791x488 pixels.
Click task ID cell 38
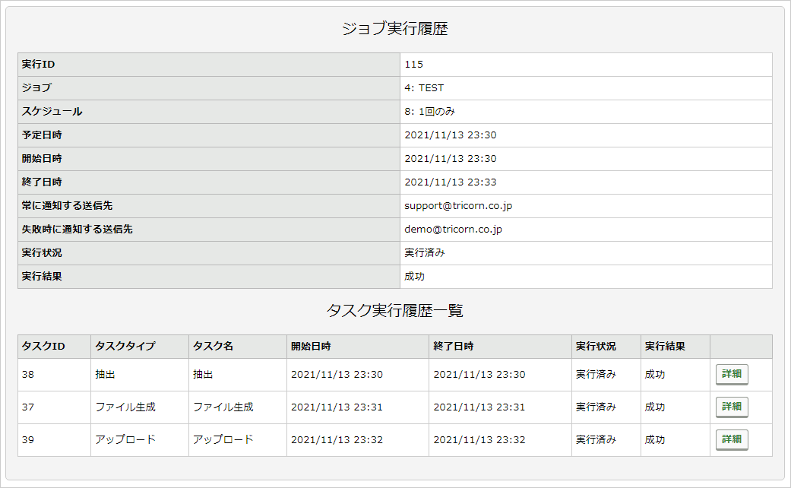(55, 375)
